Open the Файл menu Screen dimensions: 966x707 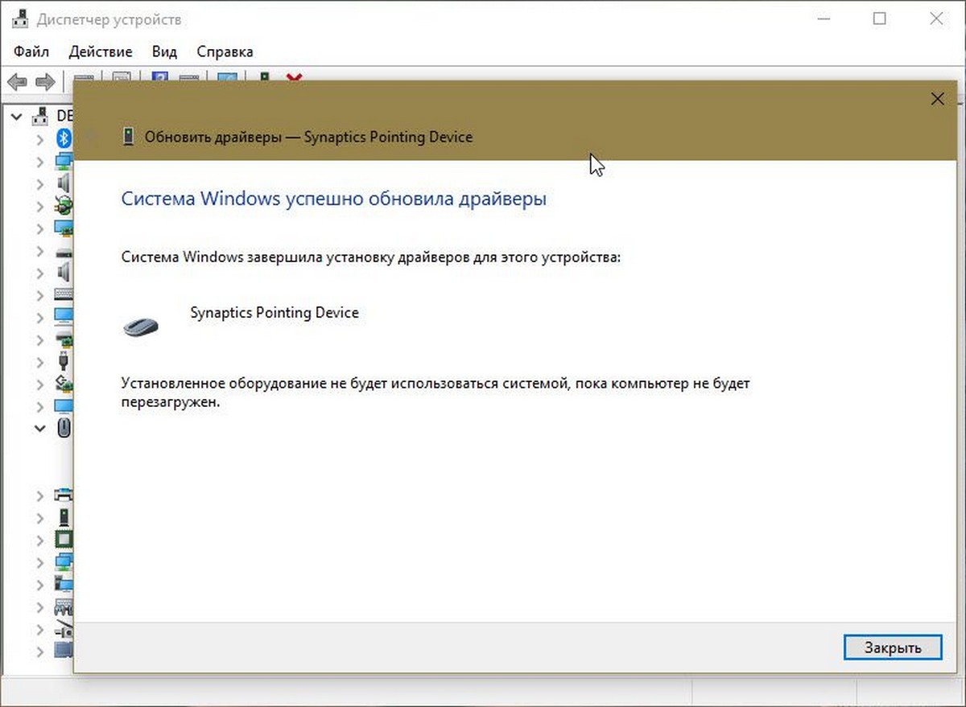(31, 51)
